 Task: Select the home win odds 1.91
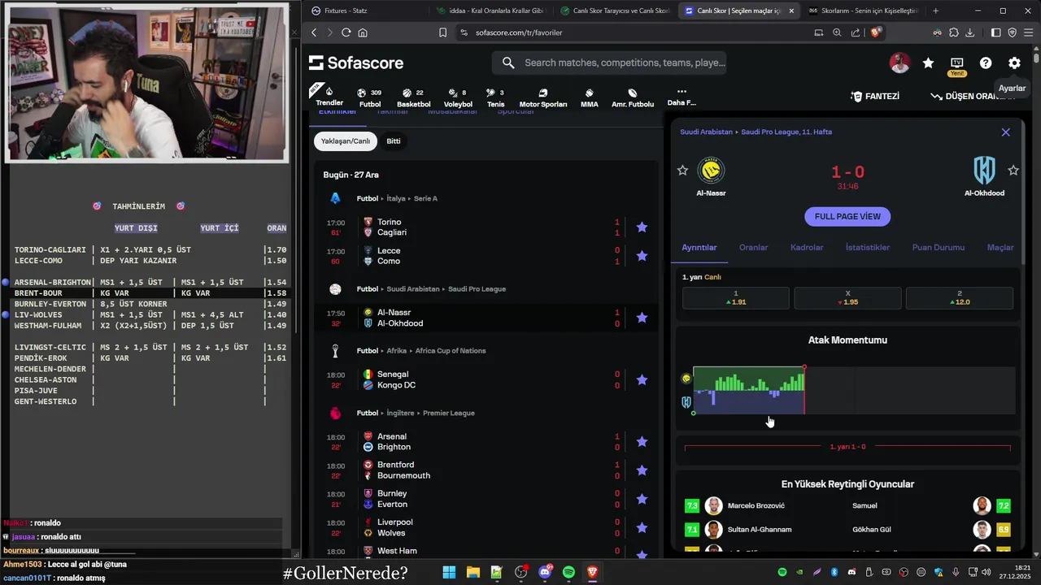[736, 298]
